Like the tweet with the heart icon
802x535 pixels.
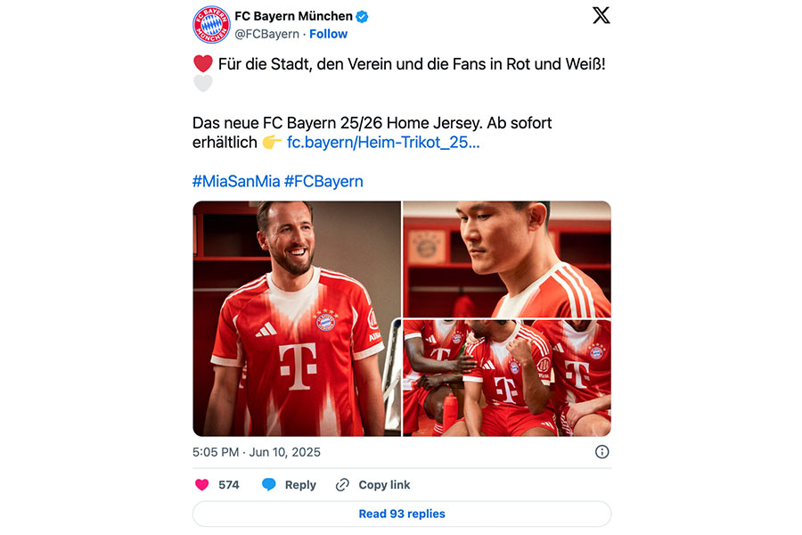[202, 484]
